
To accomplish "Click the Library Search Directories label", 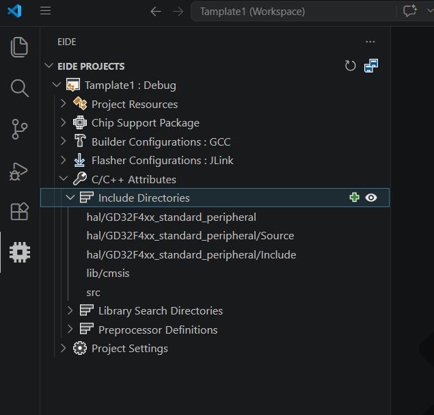I will pyautogui.click(x=161, y=311).
